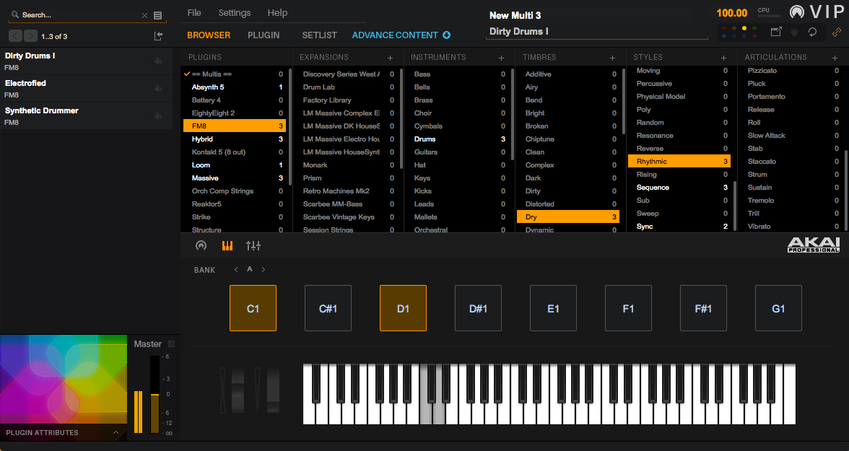Adjust the Master volume fader
The width and height of the screenshot is (849, 451).
tap(154, 394)
